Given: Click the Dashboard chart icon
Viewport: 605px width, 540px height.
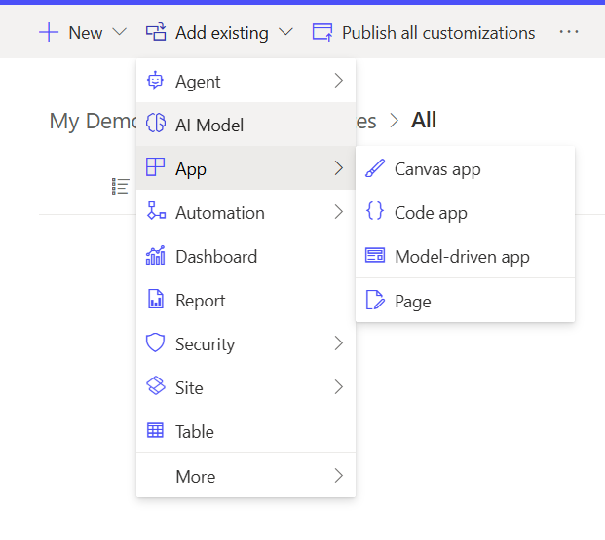Looking at the screenshot, I should click(x=156, y=255).
